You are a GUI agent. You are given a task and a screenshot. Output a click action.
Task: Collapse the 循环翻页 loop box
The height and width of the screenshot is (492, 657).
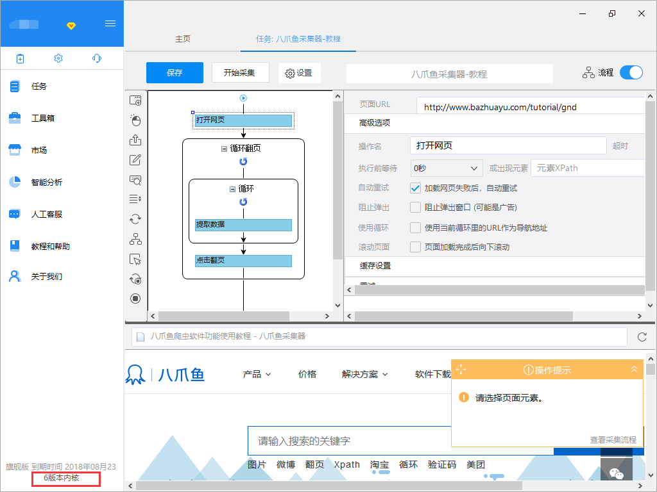(224, 149)
